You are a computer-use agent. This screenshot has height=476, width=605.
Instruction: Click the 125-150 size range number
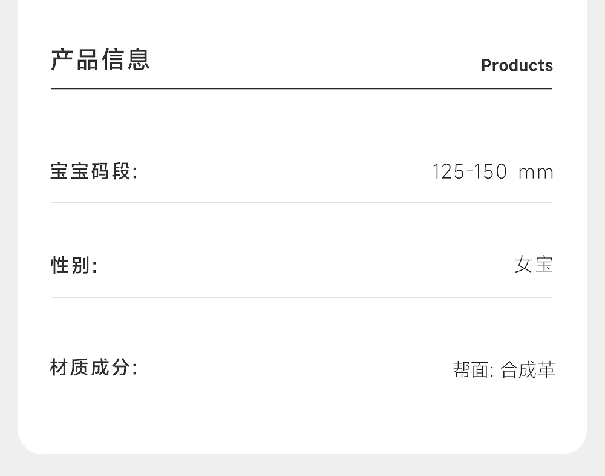click(x=469, y=172)
